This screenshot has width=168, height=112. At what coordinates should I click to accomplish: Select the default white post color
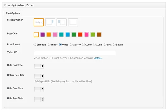pyautogui.click(x=36, y=35)
